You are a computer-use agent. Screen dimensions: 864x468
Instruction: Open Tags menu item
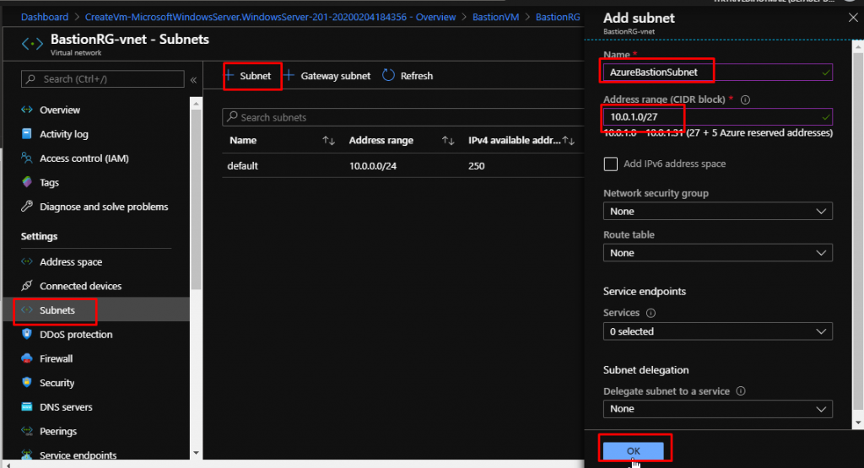click(x=49, y=182)
